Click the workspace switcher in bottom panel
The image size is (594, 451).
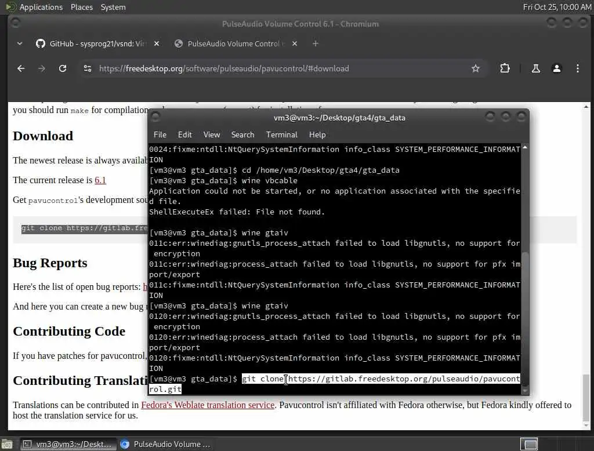530,444
